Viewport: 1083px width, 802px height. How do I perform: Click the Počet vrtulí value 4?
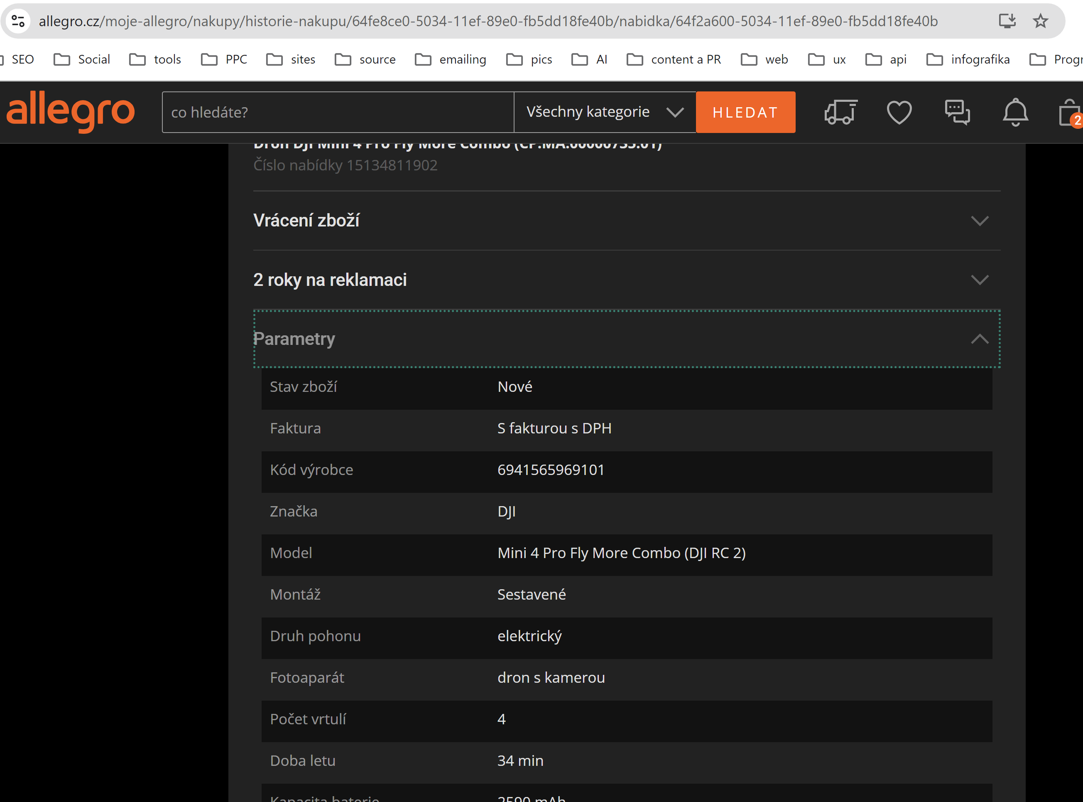(502, 719)
